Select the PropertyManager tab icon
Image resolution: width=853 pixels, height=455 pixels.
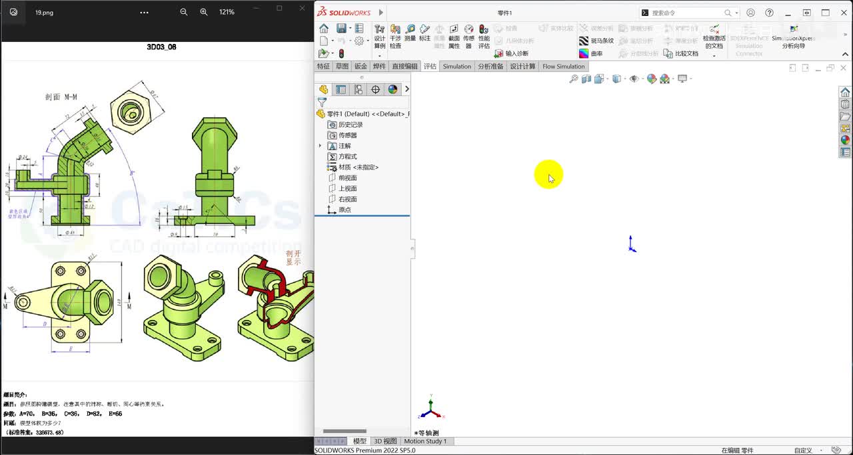tap(341, 89)
